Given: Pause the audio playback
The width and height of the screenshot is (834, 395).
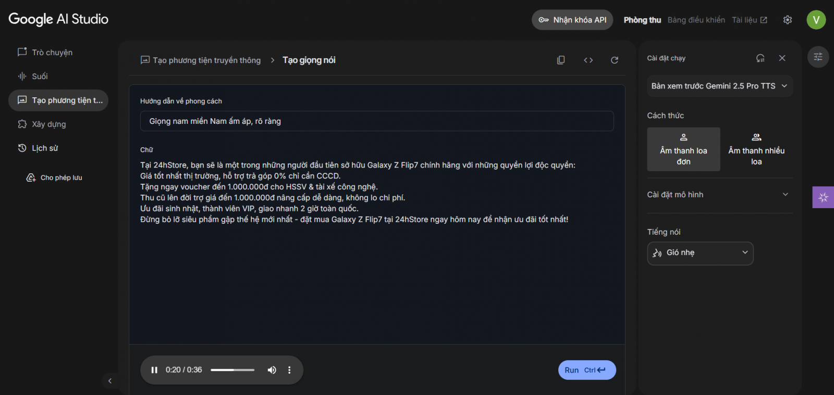Looking at the screenshot, I should [x=154, y=370].
